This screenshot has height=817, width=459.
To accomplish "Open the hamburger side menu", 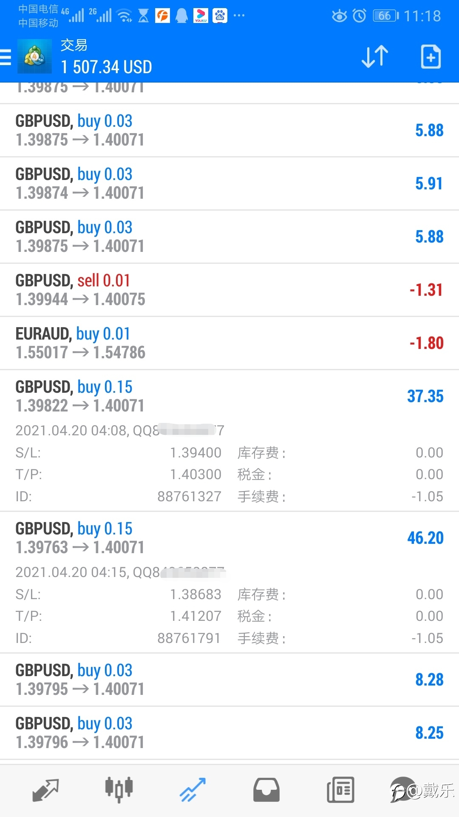I will pyautogui.click(x=6, y=57).
